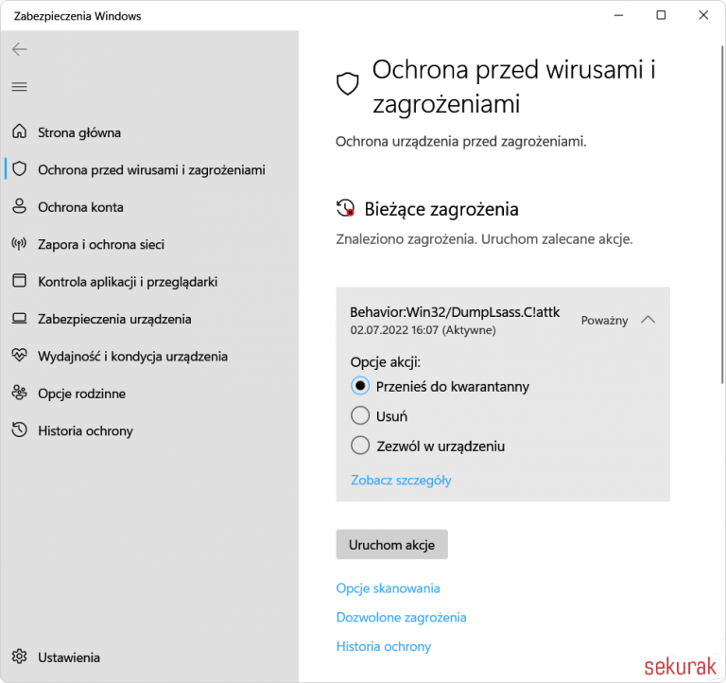Select the Usuń radio option
The width and height of the screenshot is (726, 683).
point(360,415)
